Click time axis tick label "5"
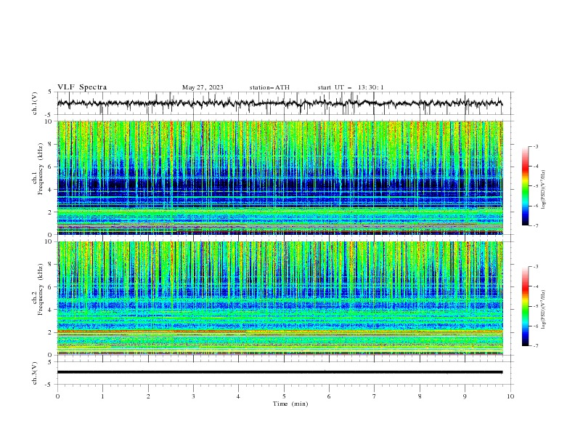The image size is (575, 445). [x=284, y=396]
